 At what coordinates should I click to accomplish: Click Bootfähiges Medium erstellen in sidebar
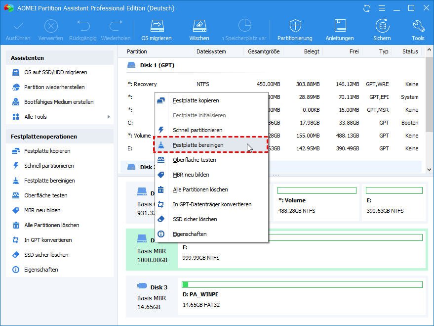pos(59,102)
